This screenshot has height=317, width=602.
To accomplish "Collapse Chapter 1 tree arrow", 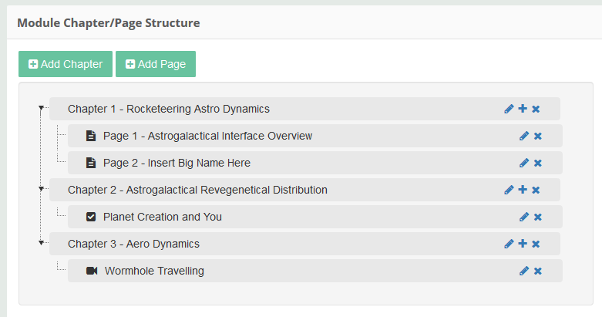I will 41,108.
